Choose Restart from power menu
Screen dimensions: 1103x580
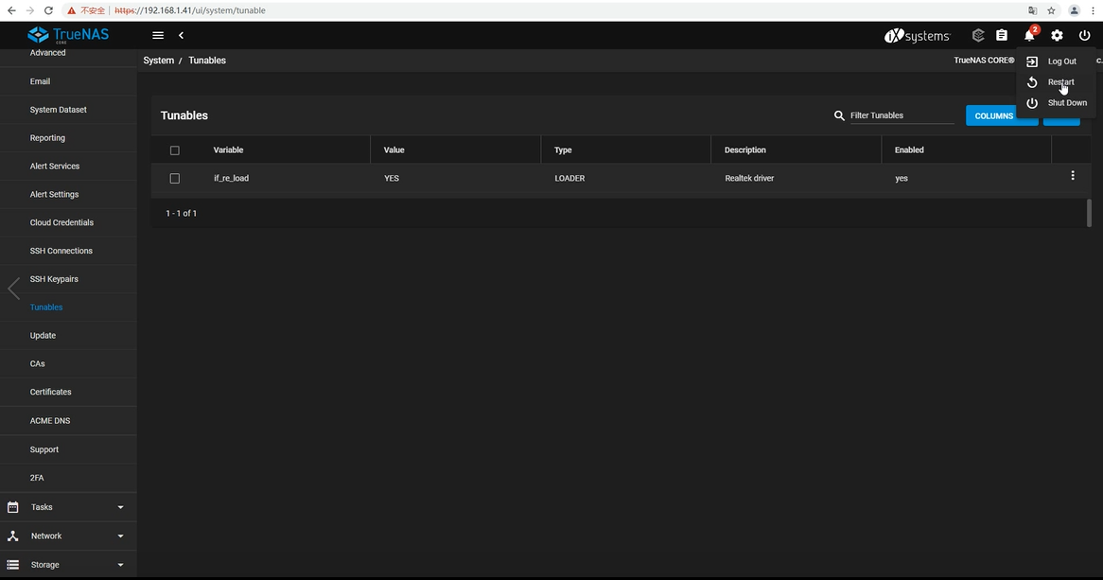(1059, 82)
